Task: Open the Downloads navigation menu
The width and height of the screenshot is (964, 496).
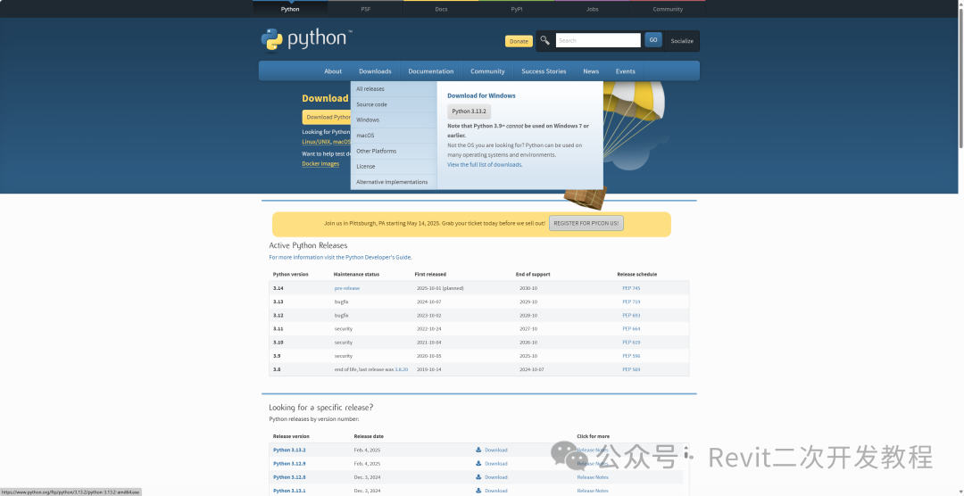Action: pos(375,71)
